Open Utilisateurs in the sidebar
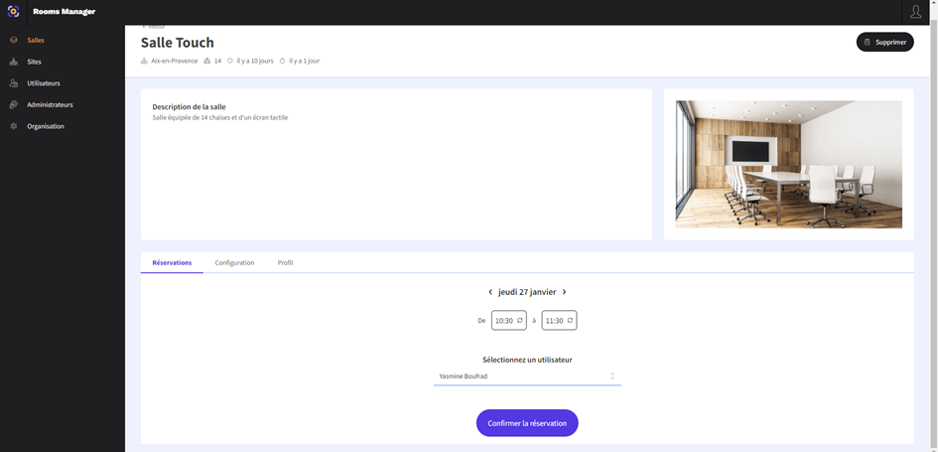938x452 pixels. tap(43, 83)
